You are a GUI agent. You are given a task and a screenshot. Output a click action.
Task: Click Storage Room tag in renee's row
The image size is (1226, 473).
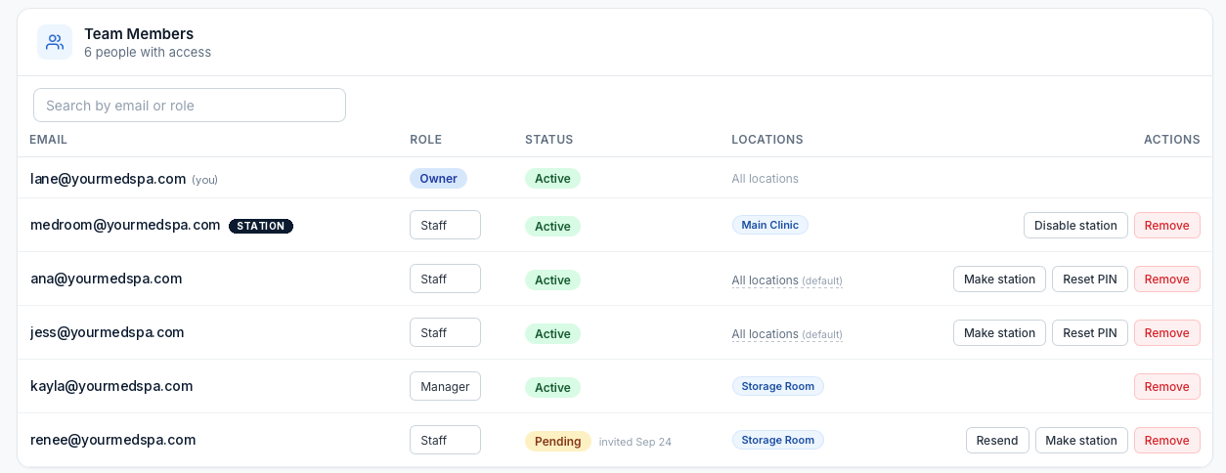tap(777, 441)
